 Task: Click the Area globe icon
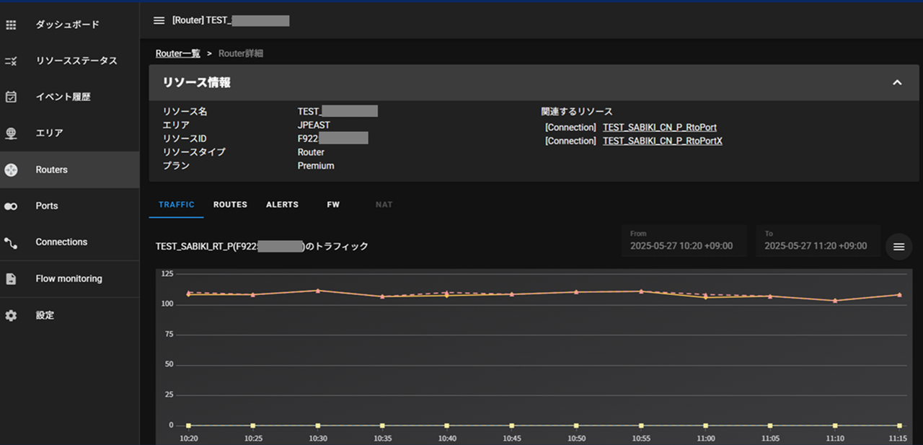click(x=11, y=133)
